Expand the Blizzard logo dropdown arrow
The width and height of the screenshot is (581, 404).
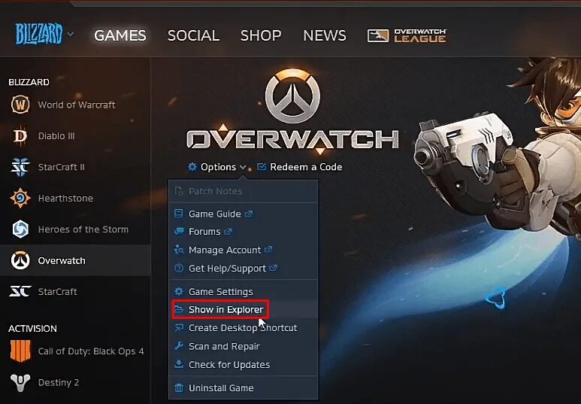(70, 35)
